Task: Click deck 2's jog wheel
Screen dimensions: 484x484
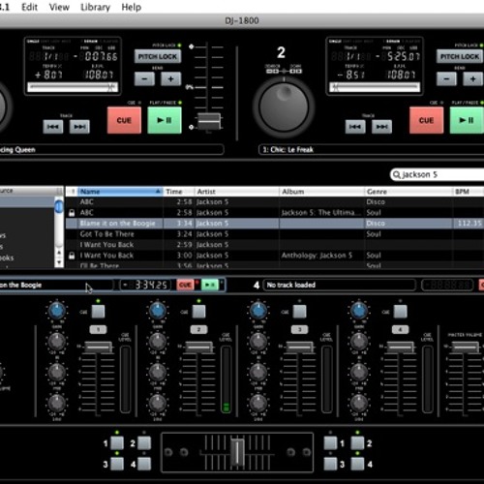Action: [x=284, y=106]
